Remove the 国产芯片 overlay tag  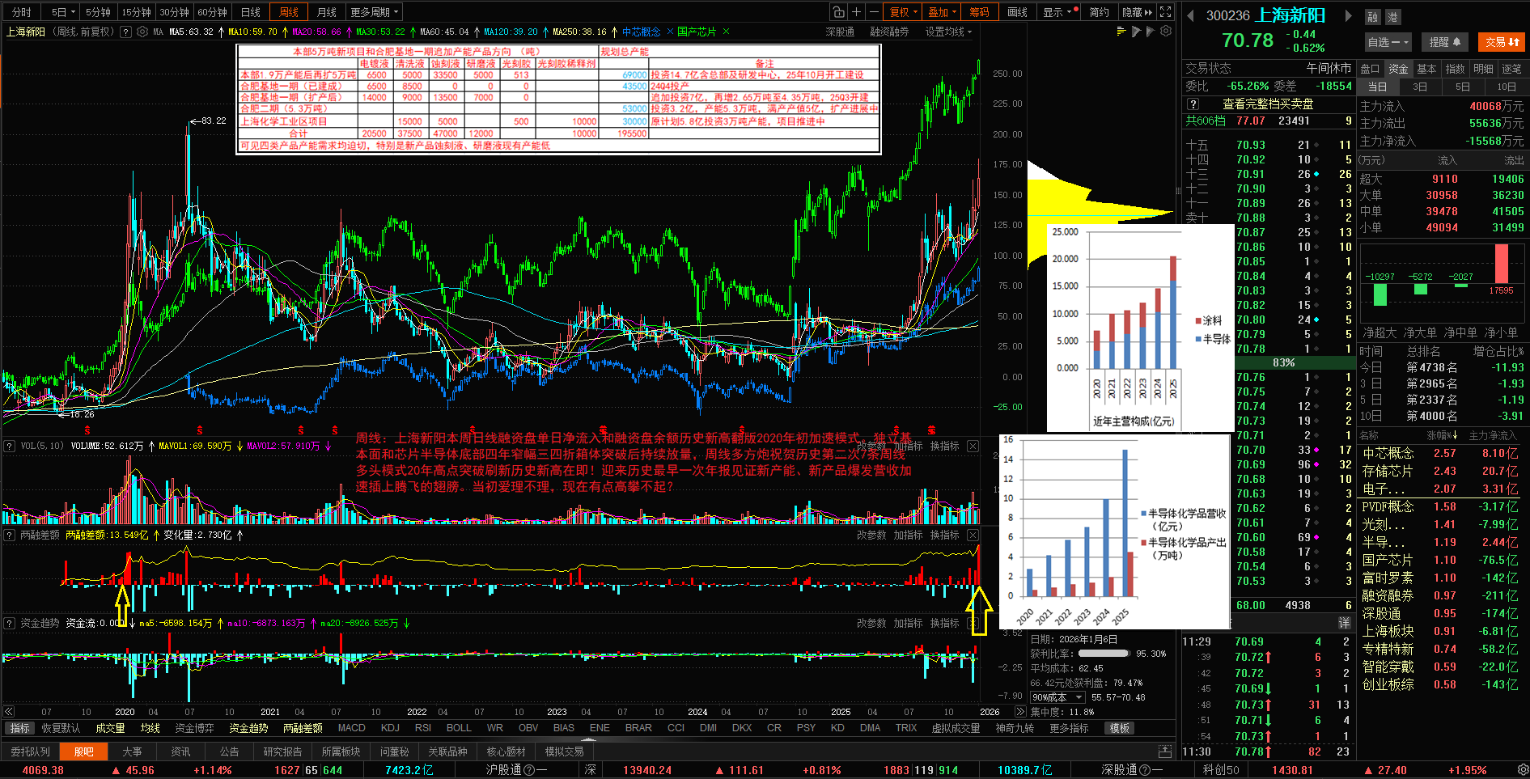[x=726, y=32]
